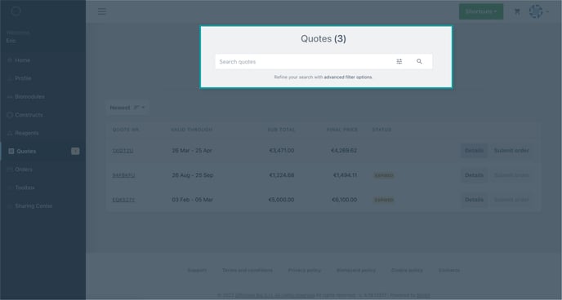View Details of the €1,224.68 quote
This screenshot has width=562, height=300.
pos(474,175)
